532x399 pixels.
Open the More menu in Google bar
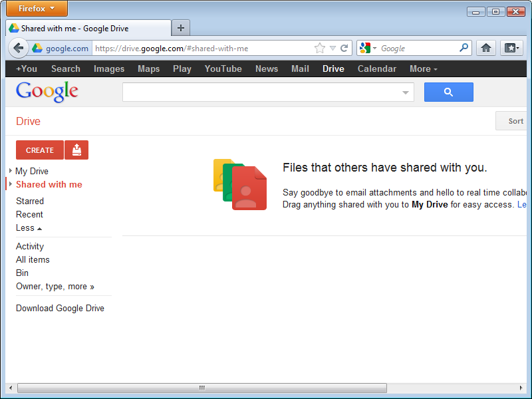(x=424, y=69)
